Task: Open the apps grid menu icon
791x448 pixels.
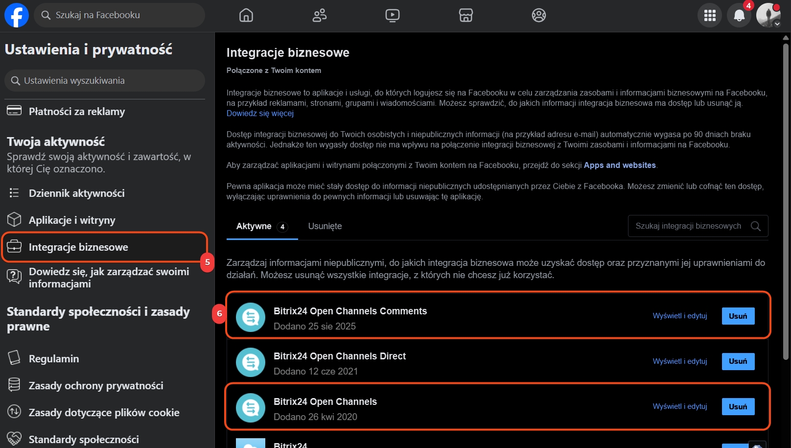Action: (x=710, y=16)
